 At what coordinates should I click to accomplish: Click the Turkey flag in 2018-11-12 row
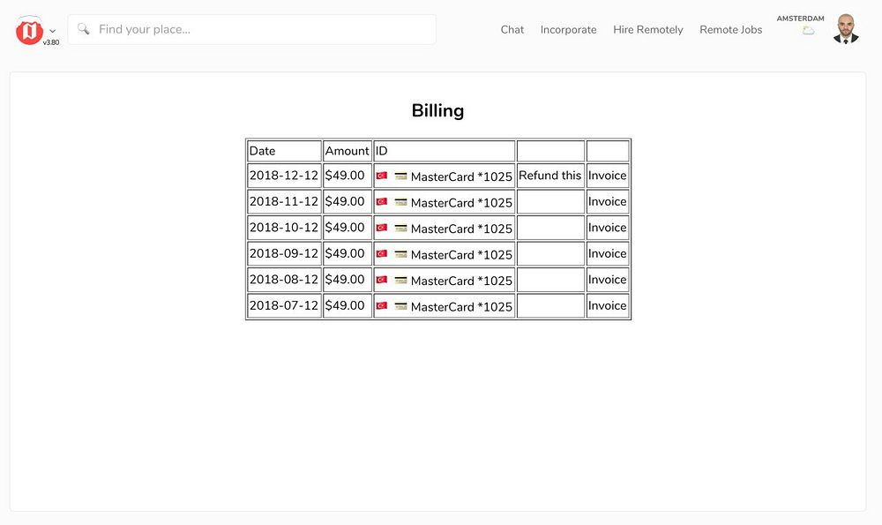point(381,201)
